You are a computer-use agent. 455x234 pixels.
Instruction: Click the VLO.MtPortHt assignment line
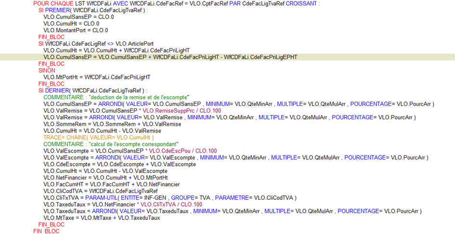[97, 77]
